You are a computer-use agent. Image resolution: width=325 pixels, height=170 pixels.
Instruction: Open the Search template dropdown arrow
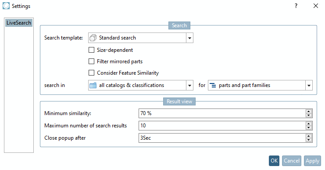pos(189,38)
